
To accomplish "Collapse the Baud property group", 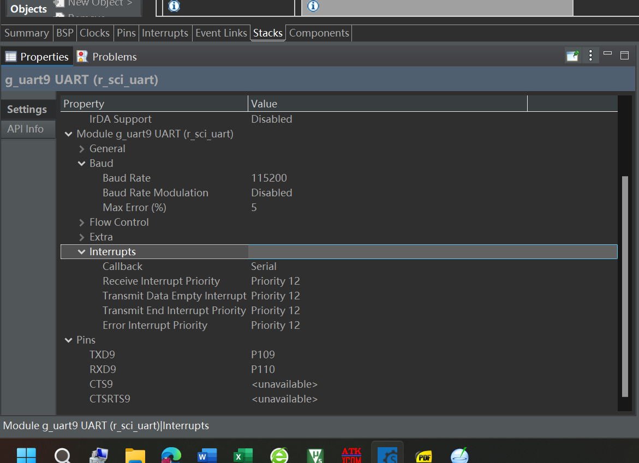I will click(x=81, y=164).
